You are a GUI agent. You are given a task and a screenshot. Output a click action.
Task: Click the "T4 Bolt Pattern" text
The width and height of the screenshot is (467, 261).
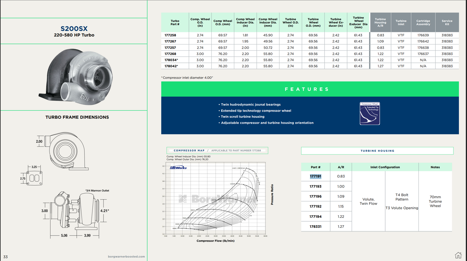(x=402, y=197)
